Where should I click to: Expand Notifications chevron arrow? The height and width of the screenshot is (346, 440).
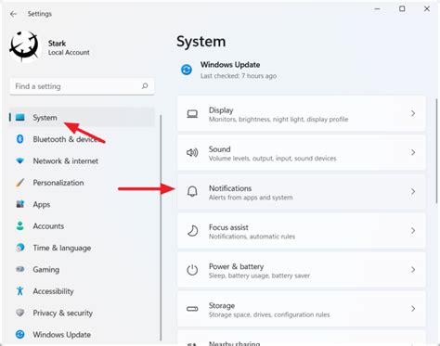pyautogui.click(x=413, y=192)
